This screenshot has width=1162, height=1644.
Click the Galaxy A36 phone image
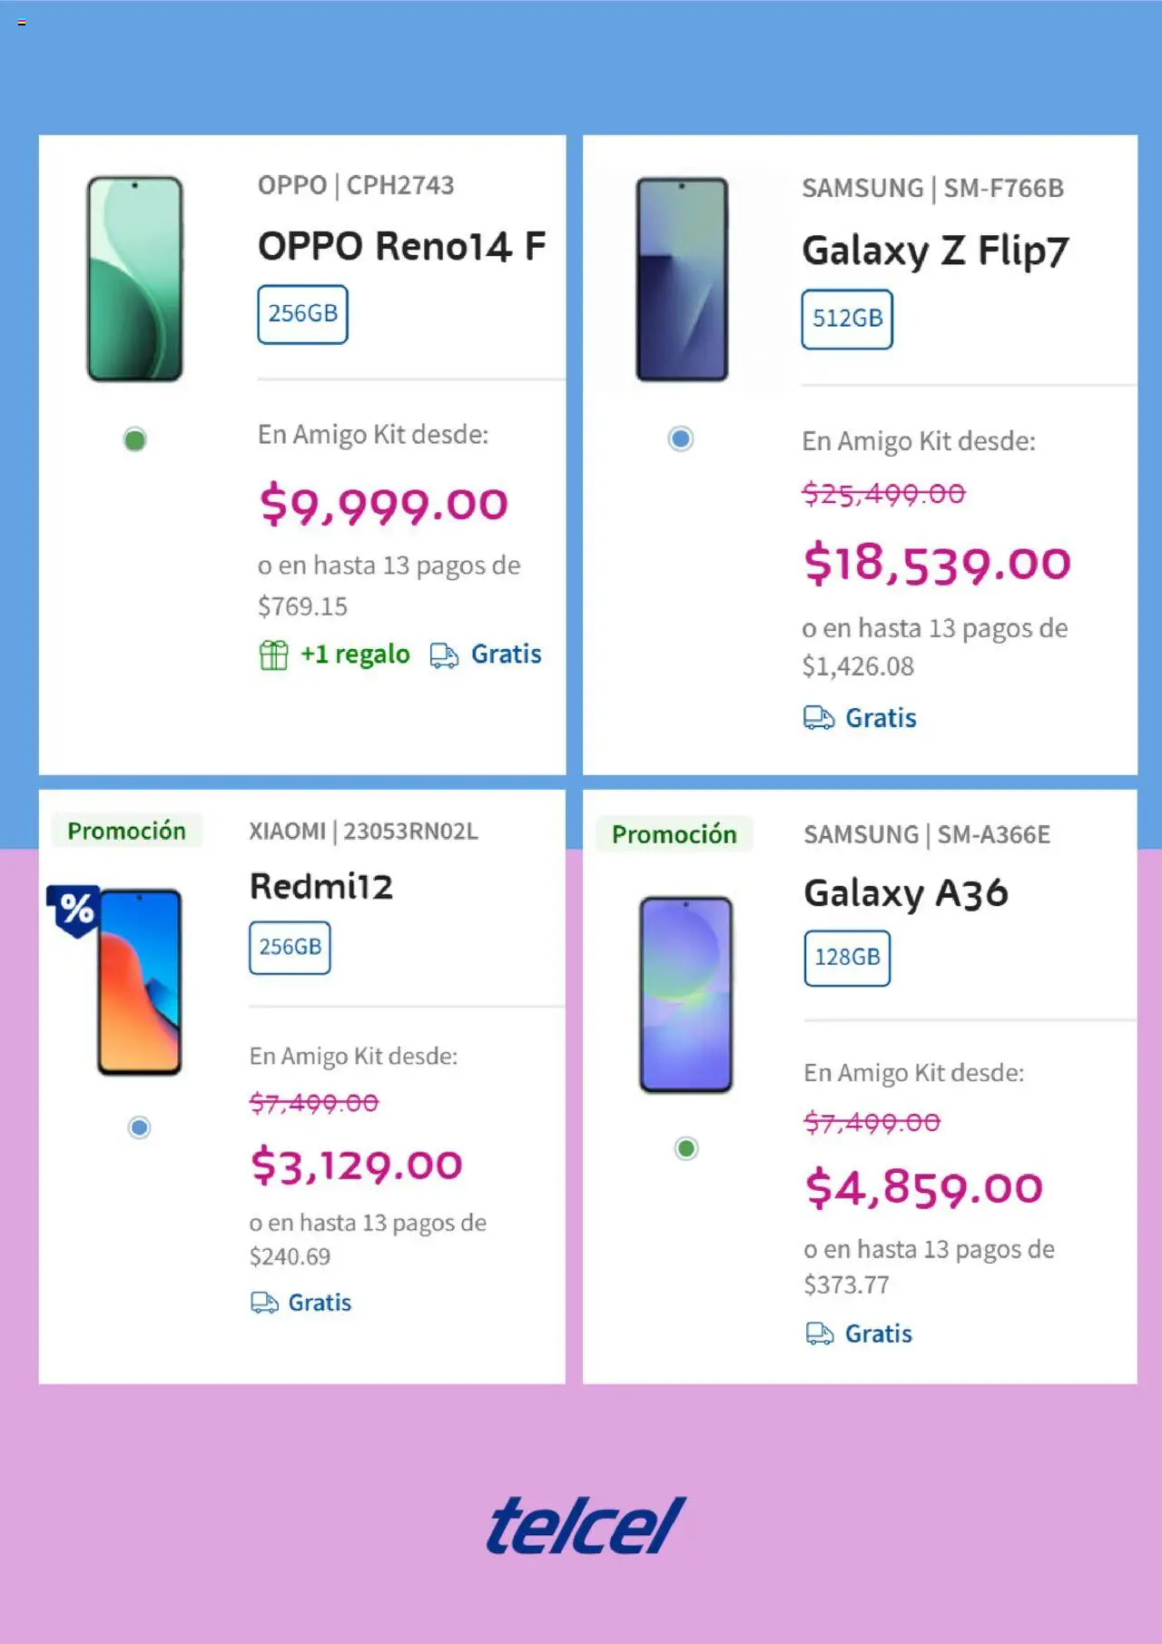pyautogui.click(x=686, y=994)
